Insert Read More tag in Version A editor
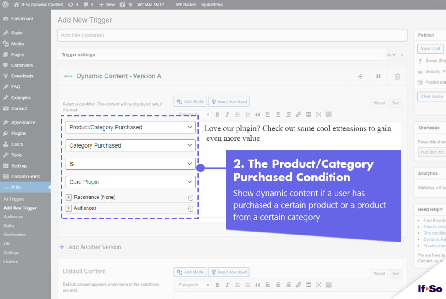Image resolution: width=446 pixels, height=299 pixels. point(308,114)
